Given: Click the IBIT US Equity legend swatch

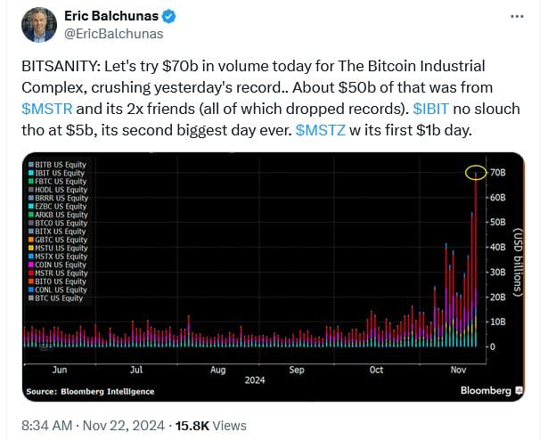Looking at the screenshot, I should click(x=31, y=174).
